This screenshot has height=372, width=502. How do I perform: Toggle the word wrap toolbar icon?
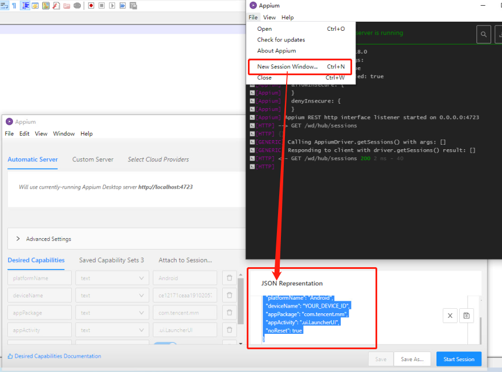tap(4, 6)
